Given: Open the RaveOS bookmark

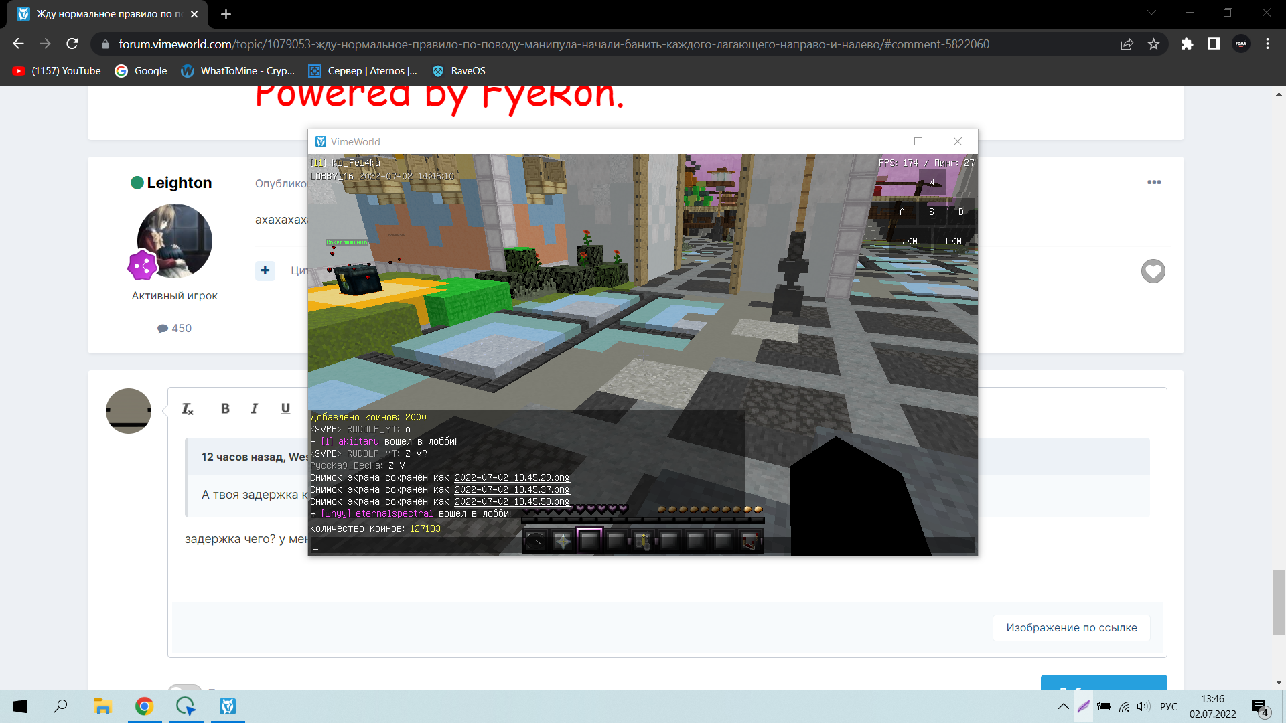Looking at the screenshot, I should click(x=459, y=71).
